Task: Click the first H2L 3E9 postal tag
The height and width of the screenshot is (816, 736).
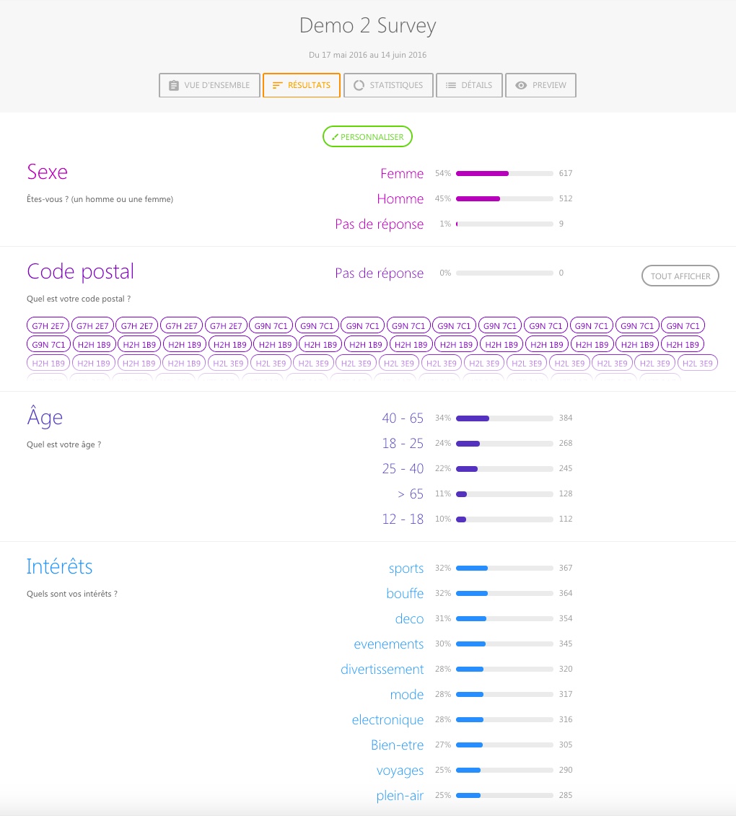Action: pyautogui.click(x=229, y=364)
